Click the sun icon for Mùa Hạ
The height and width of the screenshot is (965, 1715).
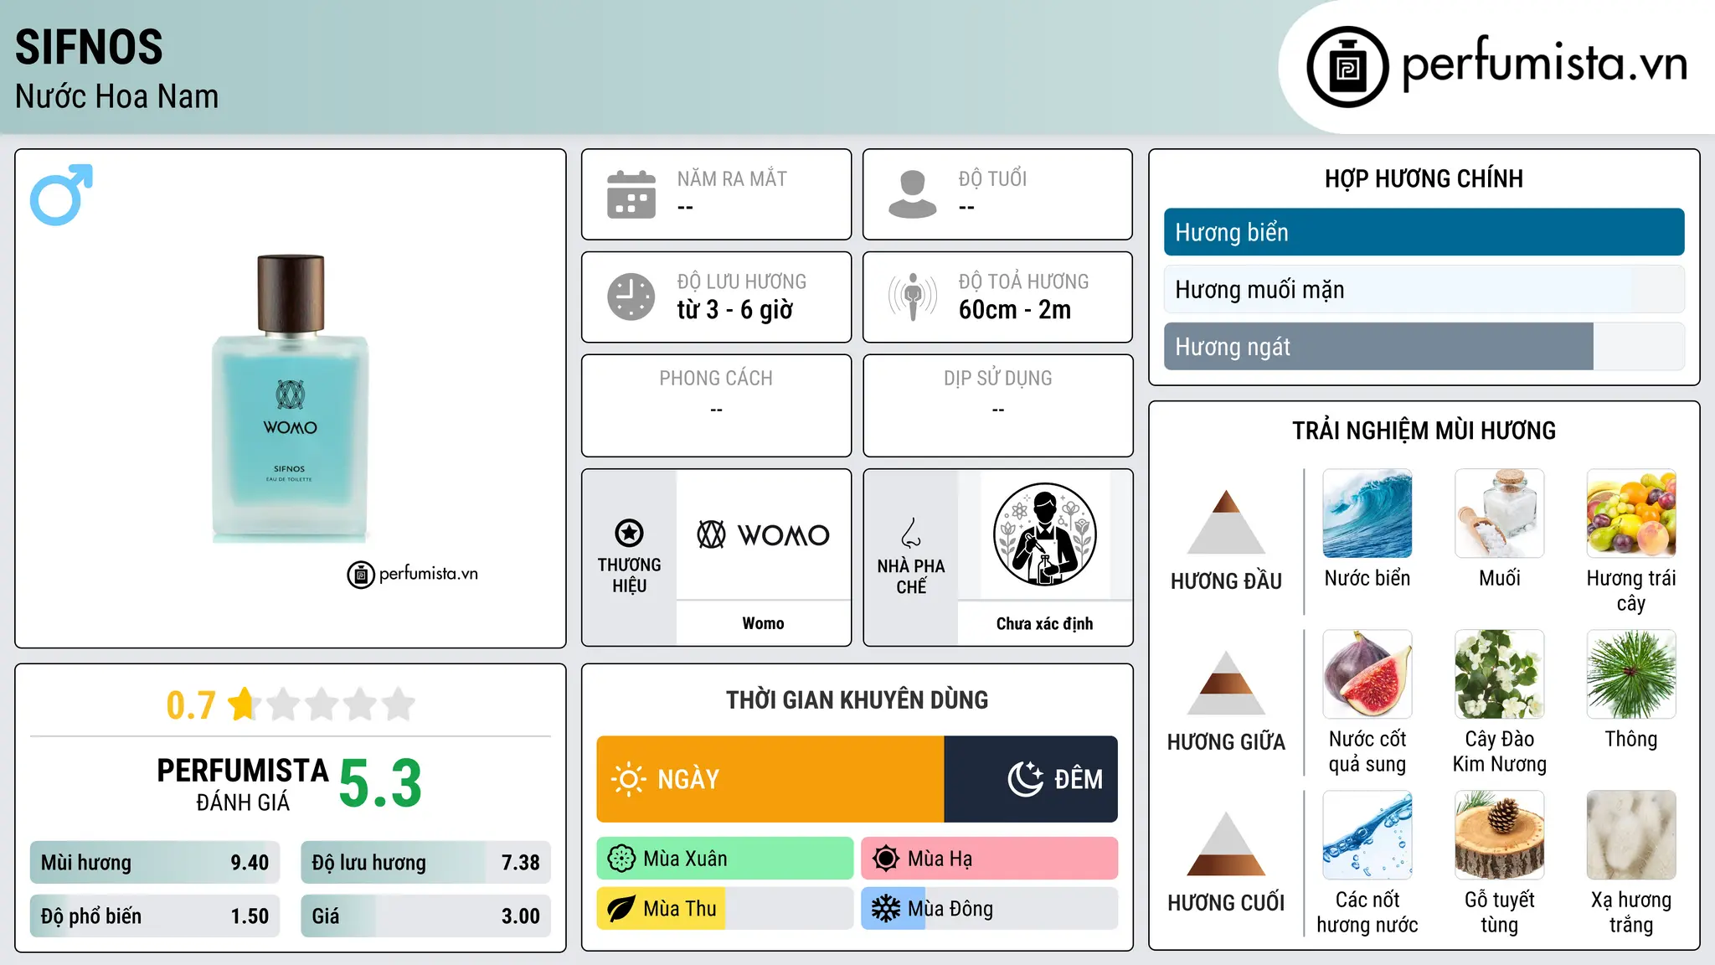tap(886, 859)
